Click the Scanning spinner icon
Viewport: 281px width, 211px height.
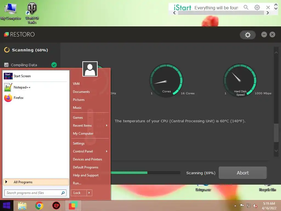click(7, 50)
